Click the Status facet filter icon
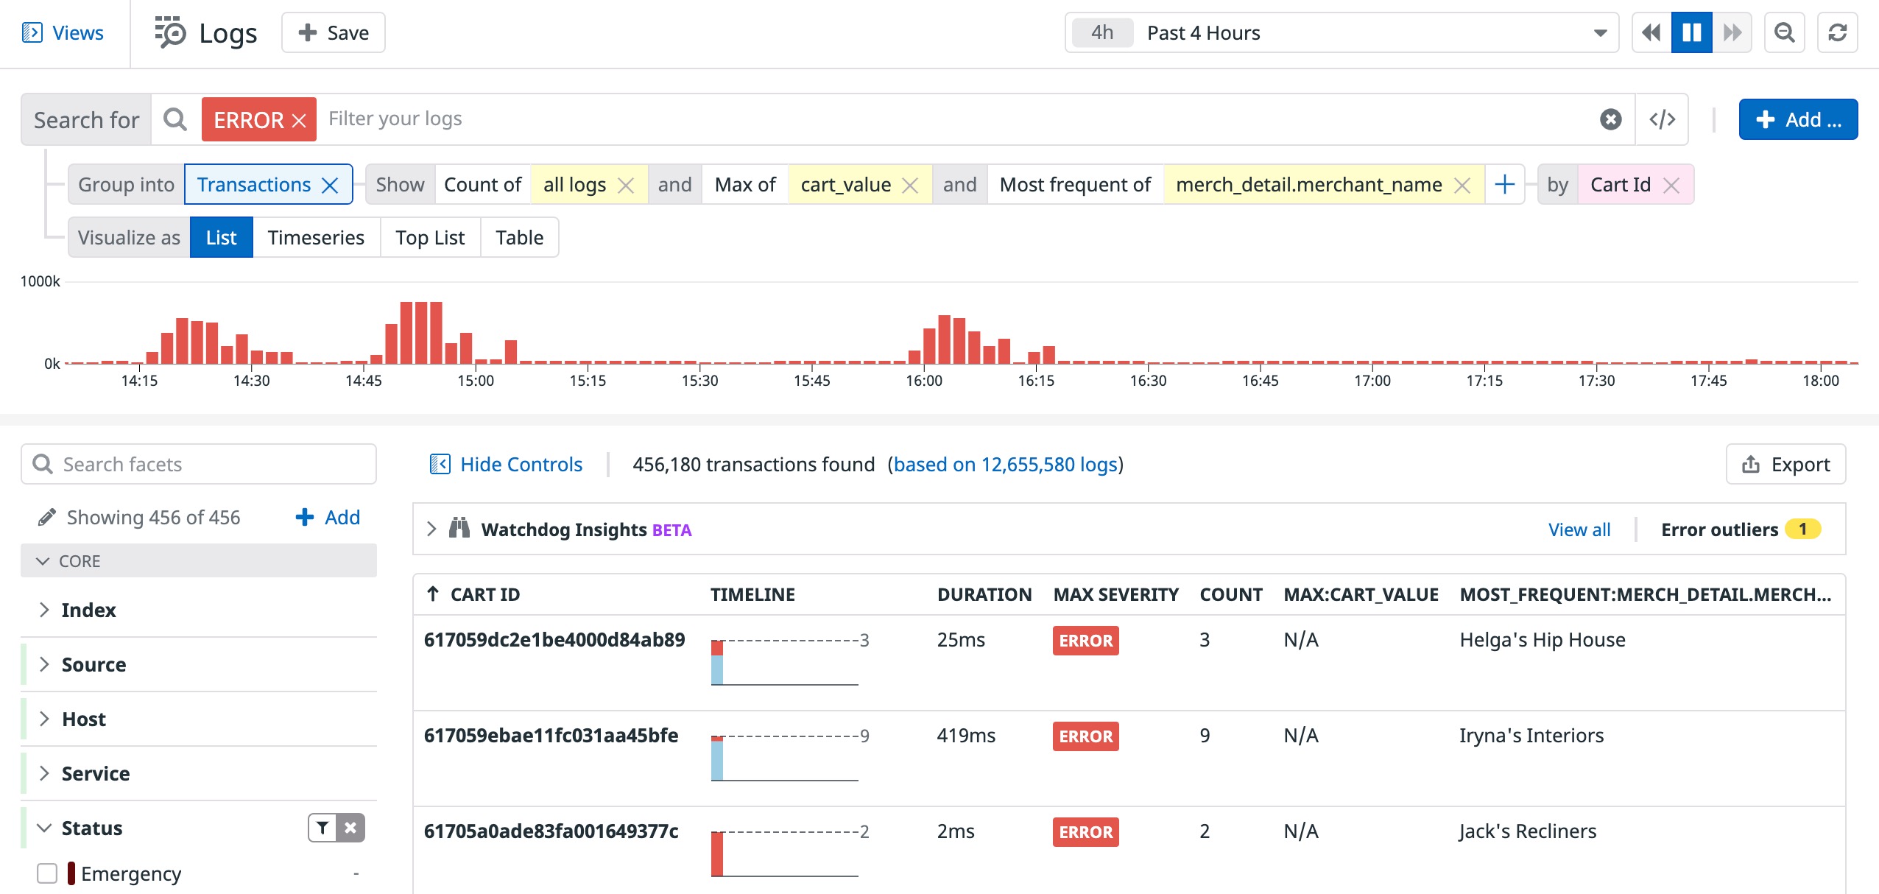 pyautogui.click(x=322, y=828)
